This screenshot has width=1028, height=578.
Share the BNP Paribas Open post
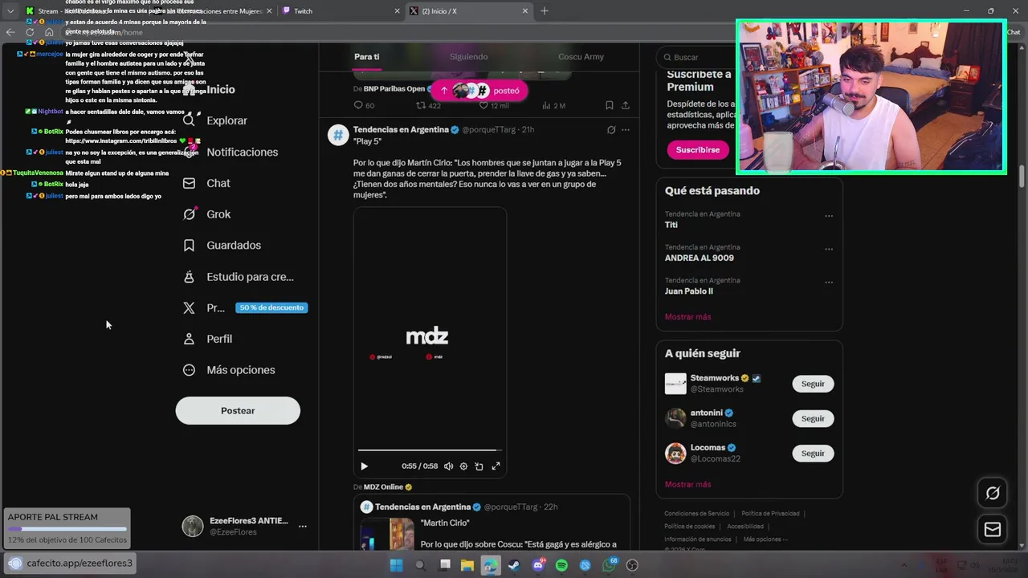point(626,105)
